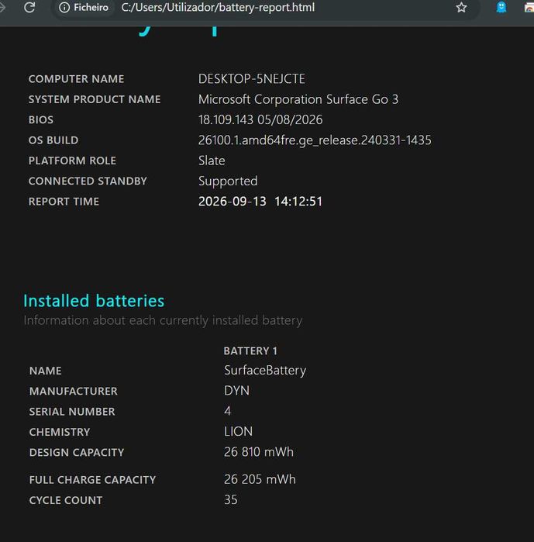The width and height of the screenshot is (534, 542).
Task: Click the Installed batteries heading
Action: (x=94, y=301)
